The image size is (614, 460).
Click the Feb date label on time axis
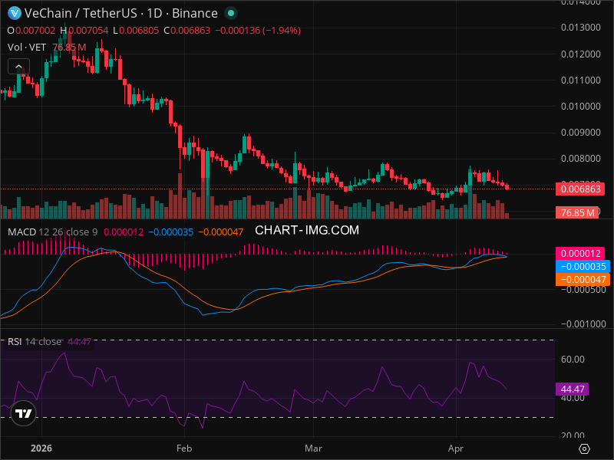tap(184, 449)
